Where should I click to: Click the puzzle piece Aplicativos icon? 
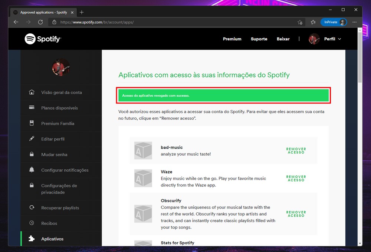point(32,239)
